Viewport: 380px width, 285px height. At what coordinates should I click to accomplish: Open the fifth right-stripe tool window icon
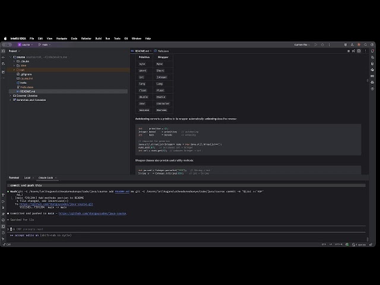pos(372,76)
